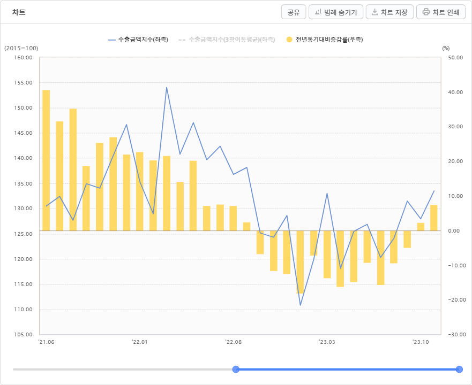Click the 범례 숨기기 button

[x=336, y=12]
